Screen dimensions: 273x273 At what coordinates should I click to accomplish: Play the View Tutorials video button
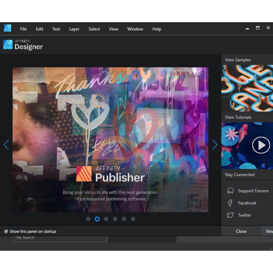[x=261, y=145]
